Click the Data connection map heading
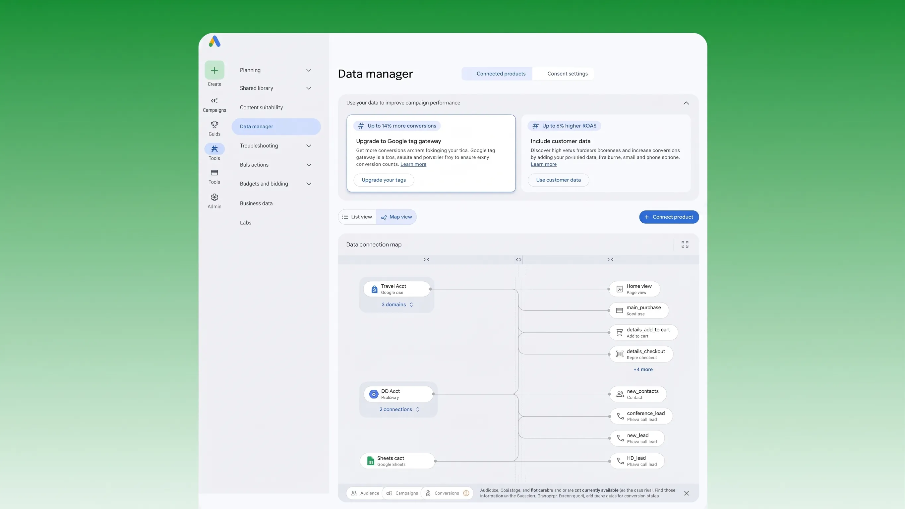Viewport: 905px width, 509px height. (x=374, y=245)
